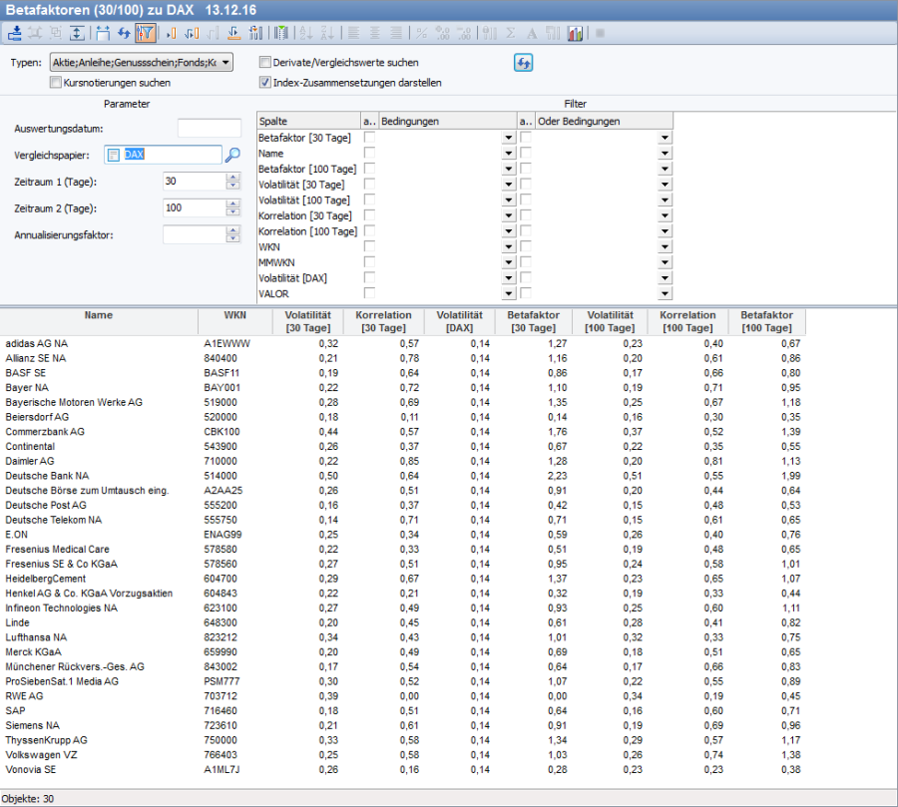Open Oder Bedingungen dropdown for Name row

point(665,154)
